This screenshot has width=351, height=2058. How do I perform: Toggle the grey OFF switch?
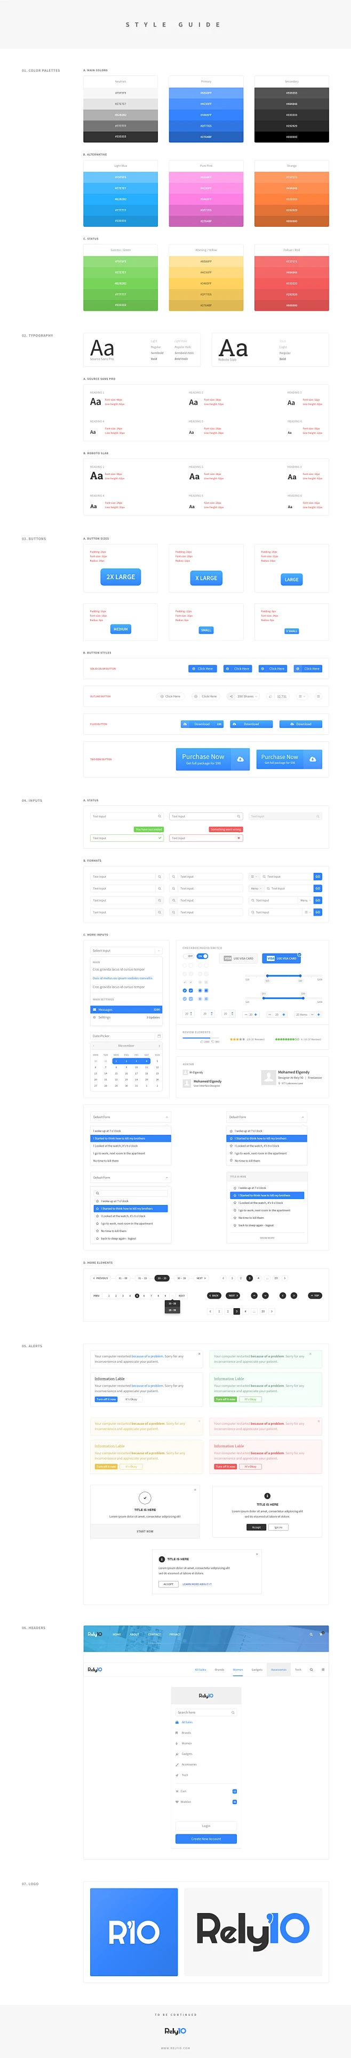189,956
